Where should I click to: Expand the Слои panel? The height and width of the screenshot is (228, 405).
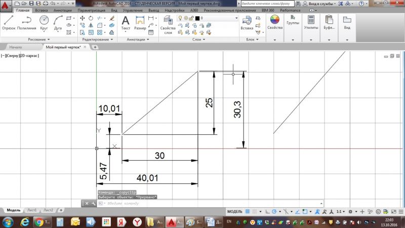coord(198,40)
